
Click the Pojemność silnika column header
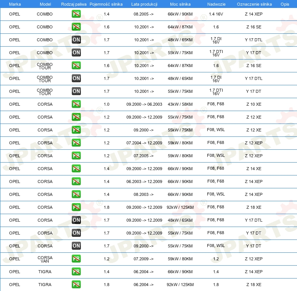[x=106, y=4]
